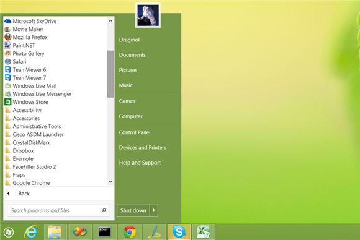This screenshot has width=360, height=240.
Task: Open Google Chrome from the taskbar
Action: tap(130, 232)
